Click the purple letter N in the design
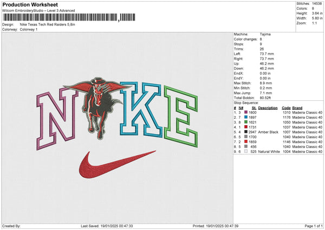325x230 pixels. 57,118
